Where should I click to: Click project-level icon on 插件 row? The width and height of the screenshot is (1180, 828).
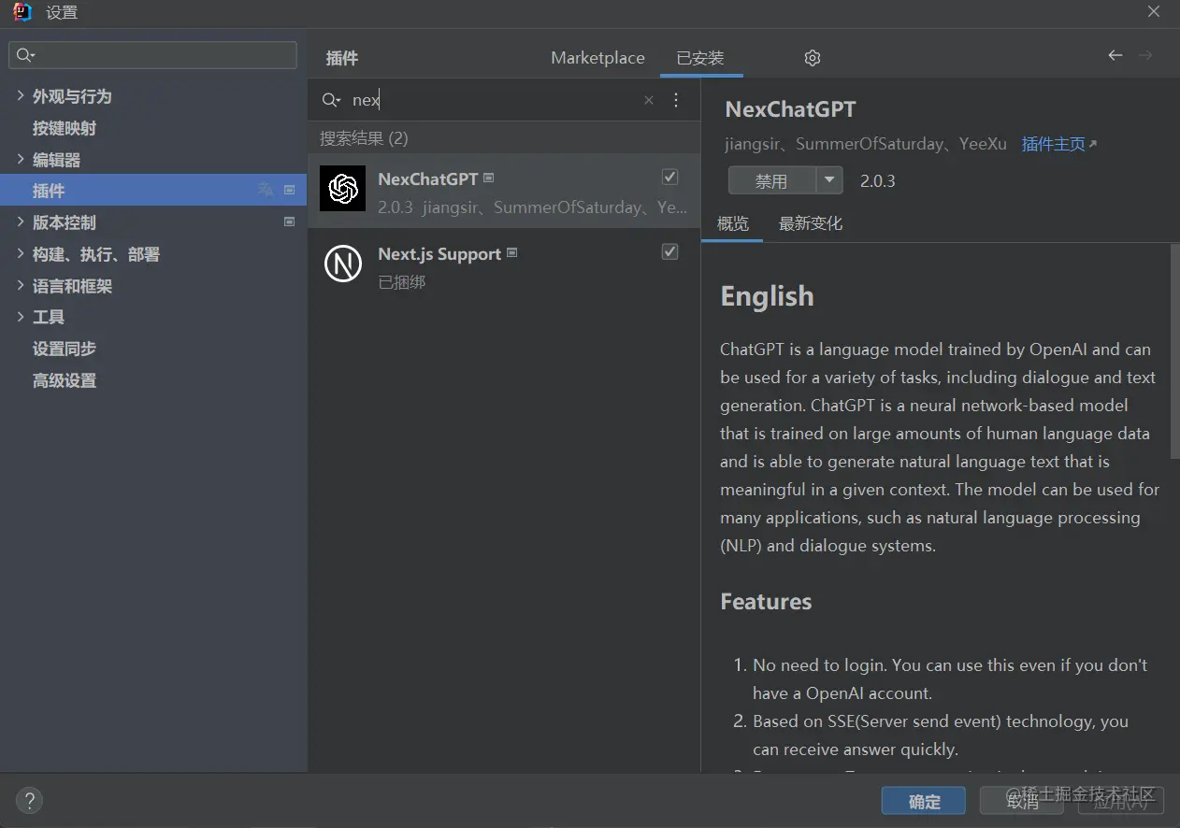click(289, 190)
